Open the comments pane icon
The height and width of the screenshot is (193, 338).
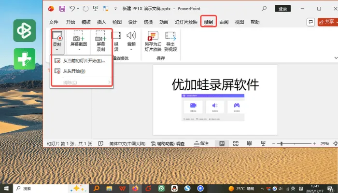310,22
